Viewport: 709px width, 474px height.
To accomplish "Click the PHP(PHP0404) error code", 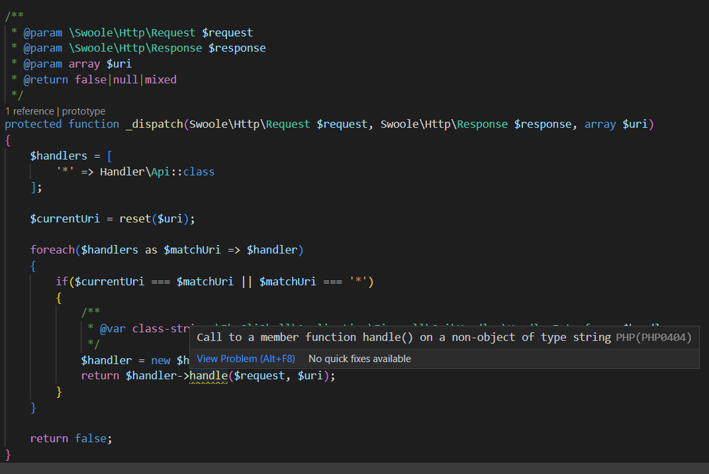I will [655, 337].
